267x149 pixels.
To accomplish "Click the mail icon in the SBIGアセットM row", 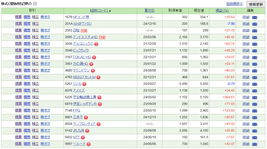I will tap(255, 77).
